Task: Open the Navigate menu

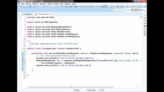Action: [43, 4]
